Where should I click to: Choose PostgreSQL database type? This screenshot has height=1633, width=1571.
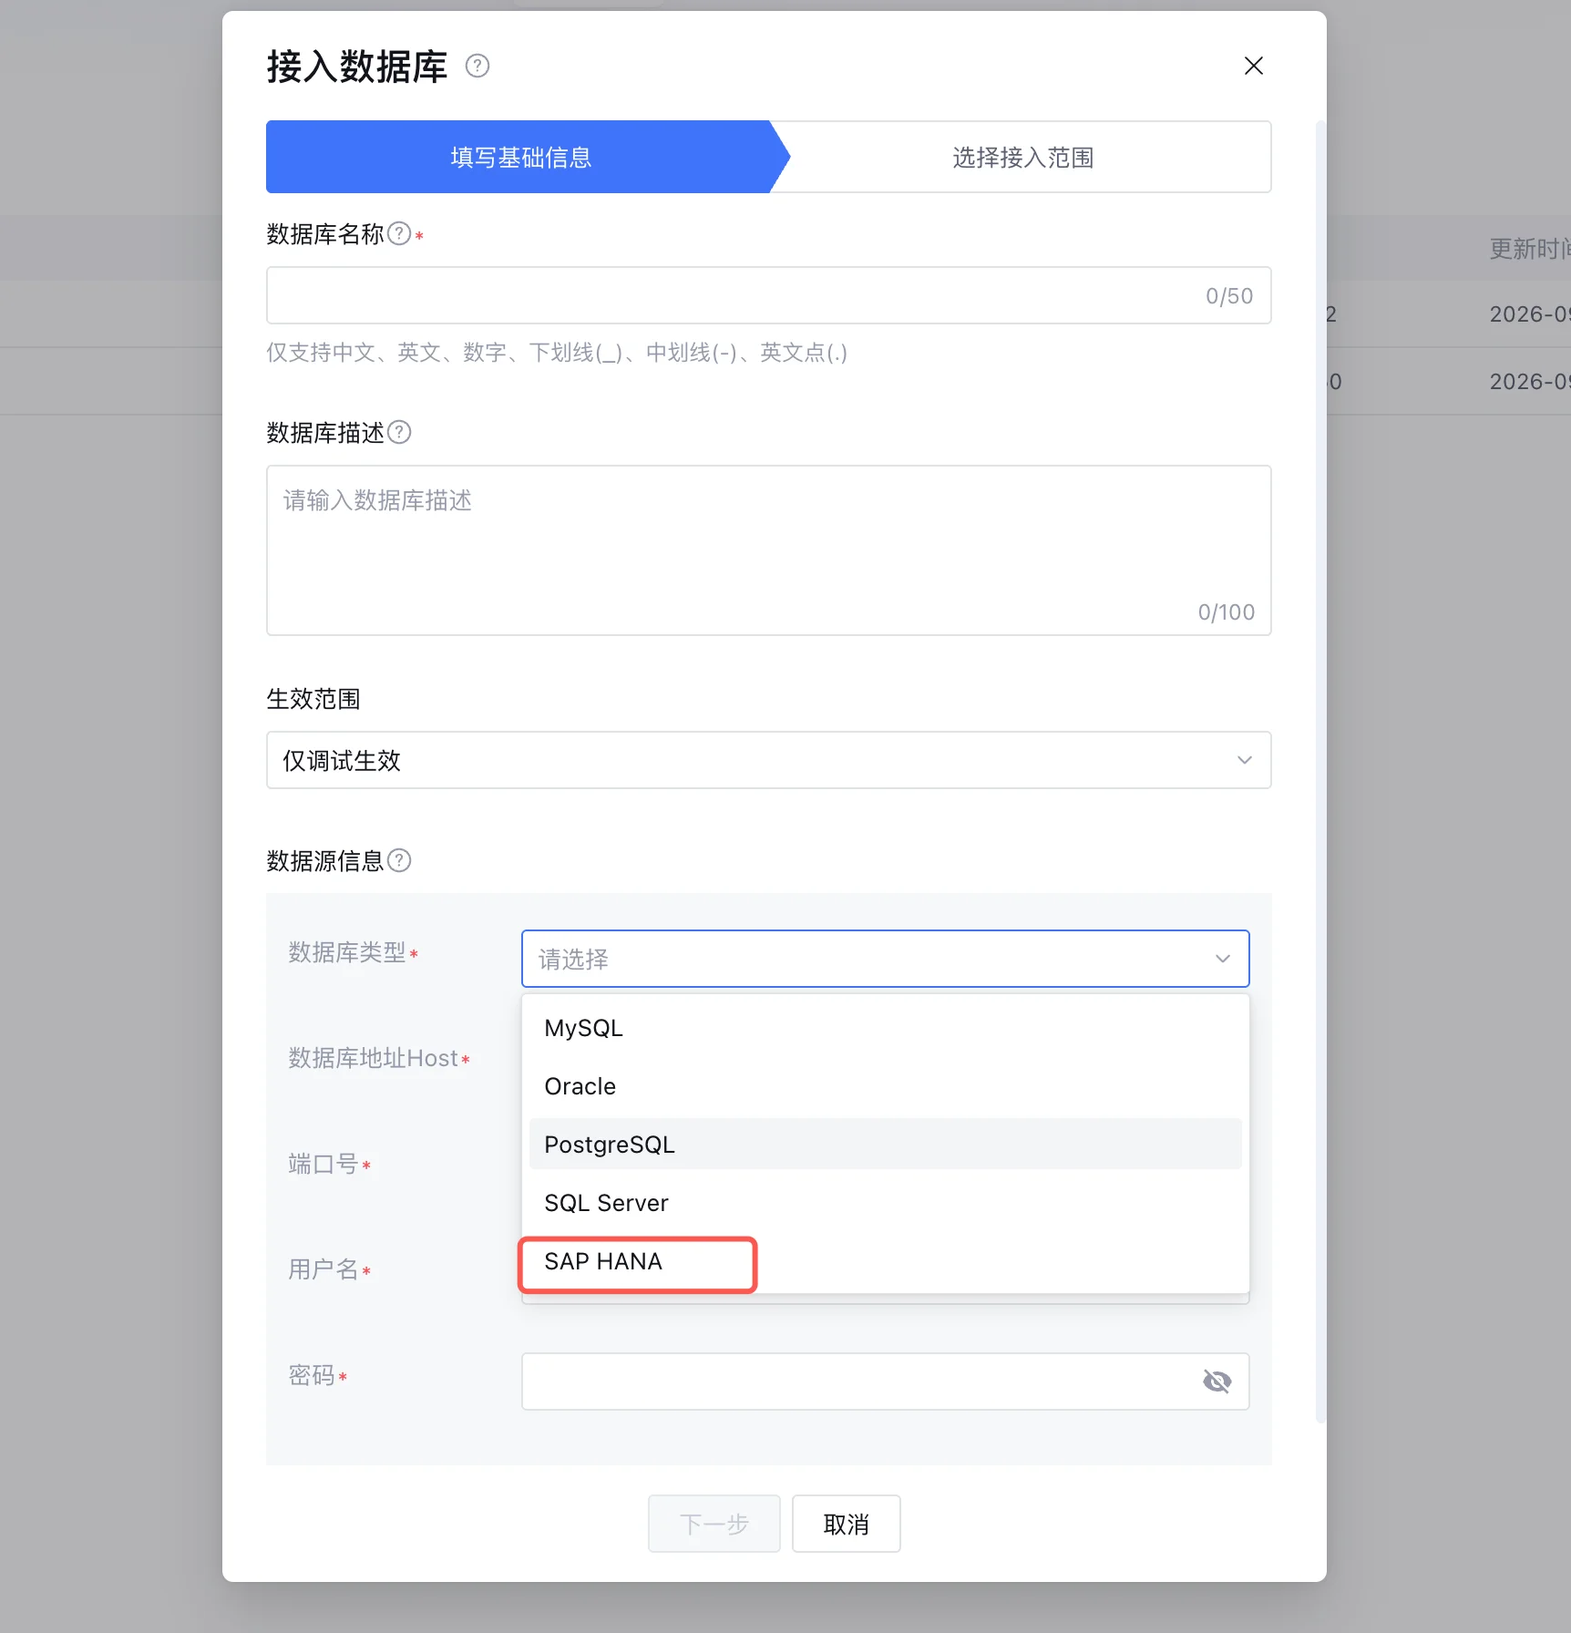point(885,1145)
